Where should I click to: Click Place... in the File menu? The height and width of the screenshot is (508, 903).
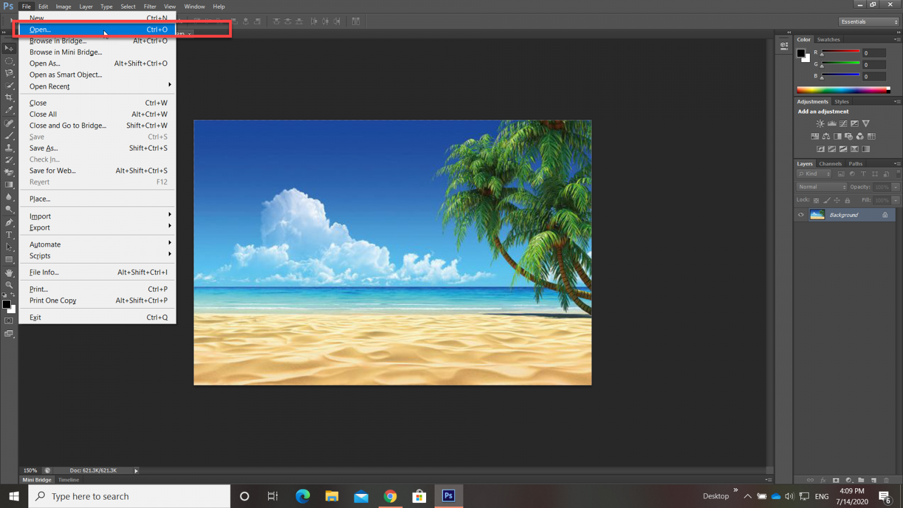40,199
